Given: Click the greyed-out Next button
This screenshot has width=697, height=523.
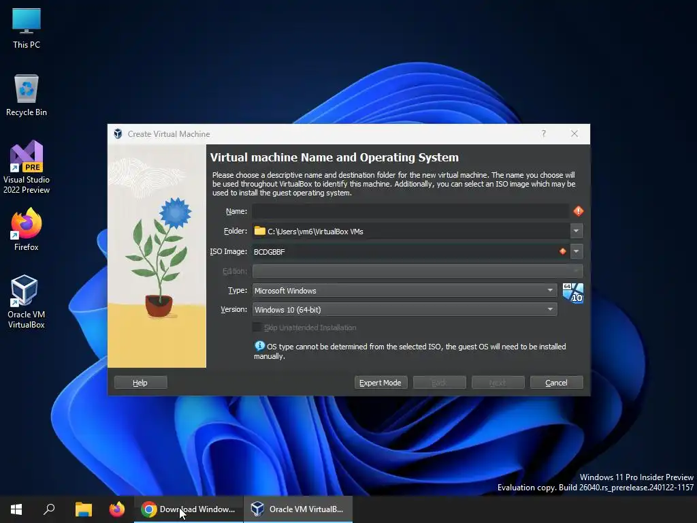Looking at the screenshot, I should 498,383.
